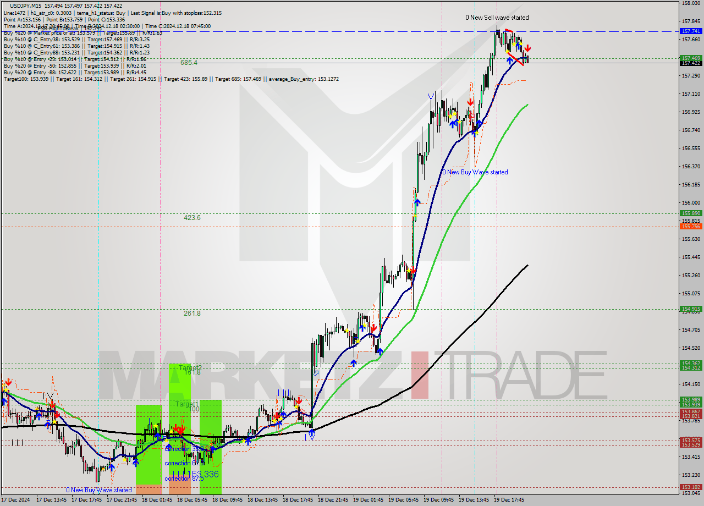704x506 pixels.
Task: Click the 'Buy %20 @ Entry -50' line
Action: coord(75,65)
